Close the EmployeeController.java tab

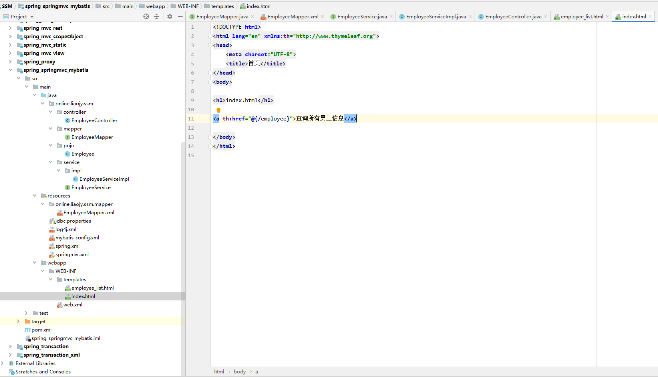[x=546, y=16]
